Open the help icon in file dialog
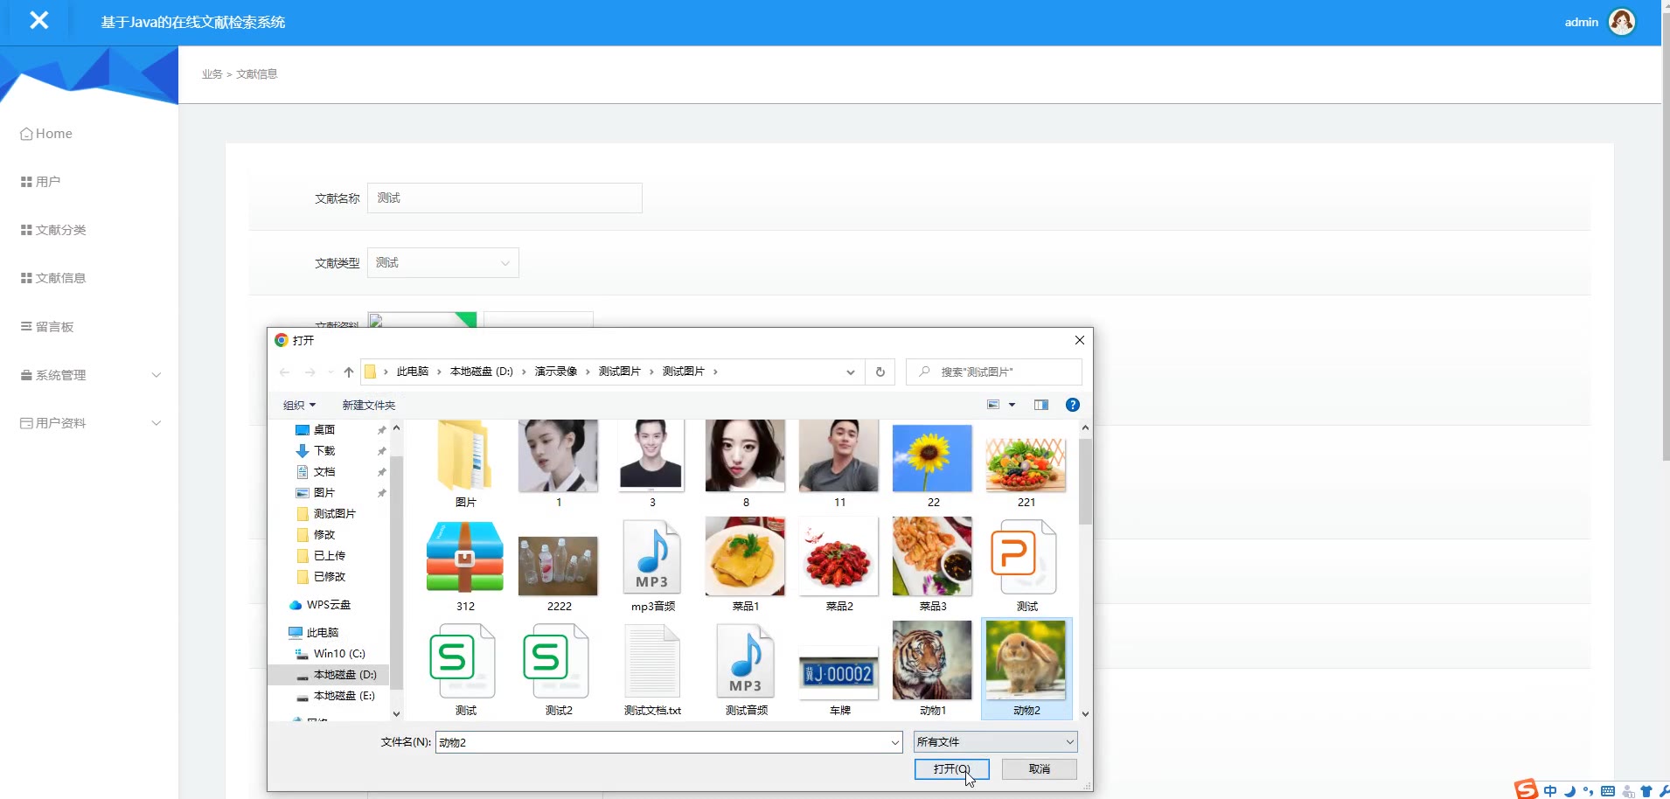Viewport: 1670px width, 799px height. 1073,405
